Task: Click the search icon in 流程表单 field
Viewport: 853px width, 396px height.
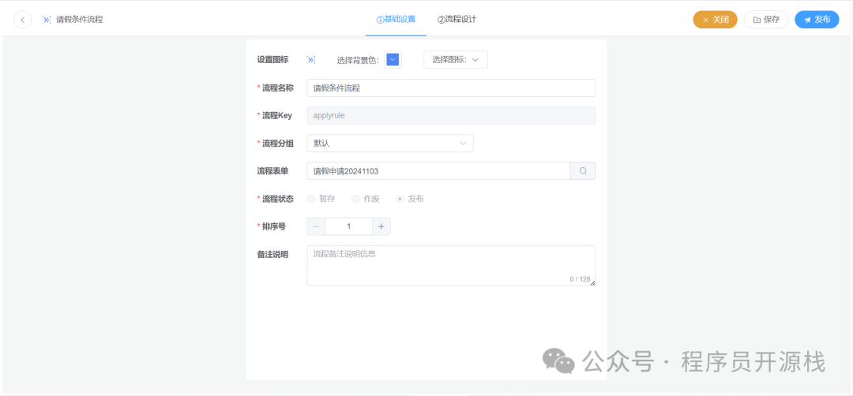Action: (x=583, y=171)
